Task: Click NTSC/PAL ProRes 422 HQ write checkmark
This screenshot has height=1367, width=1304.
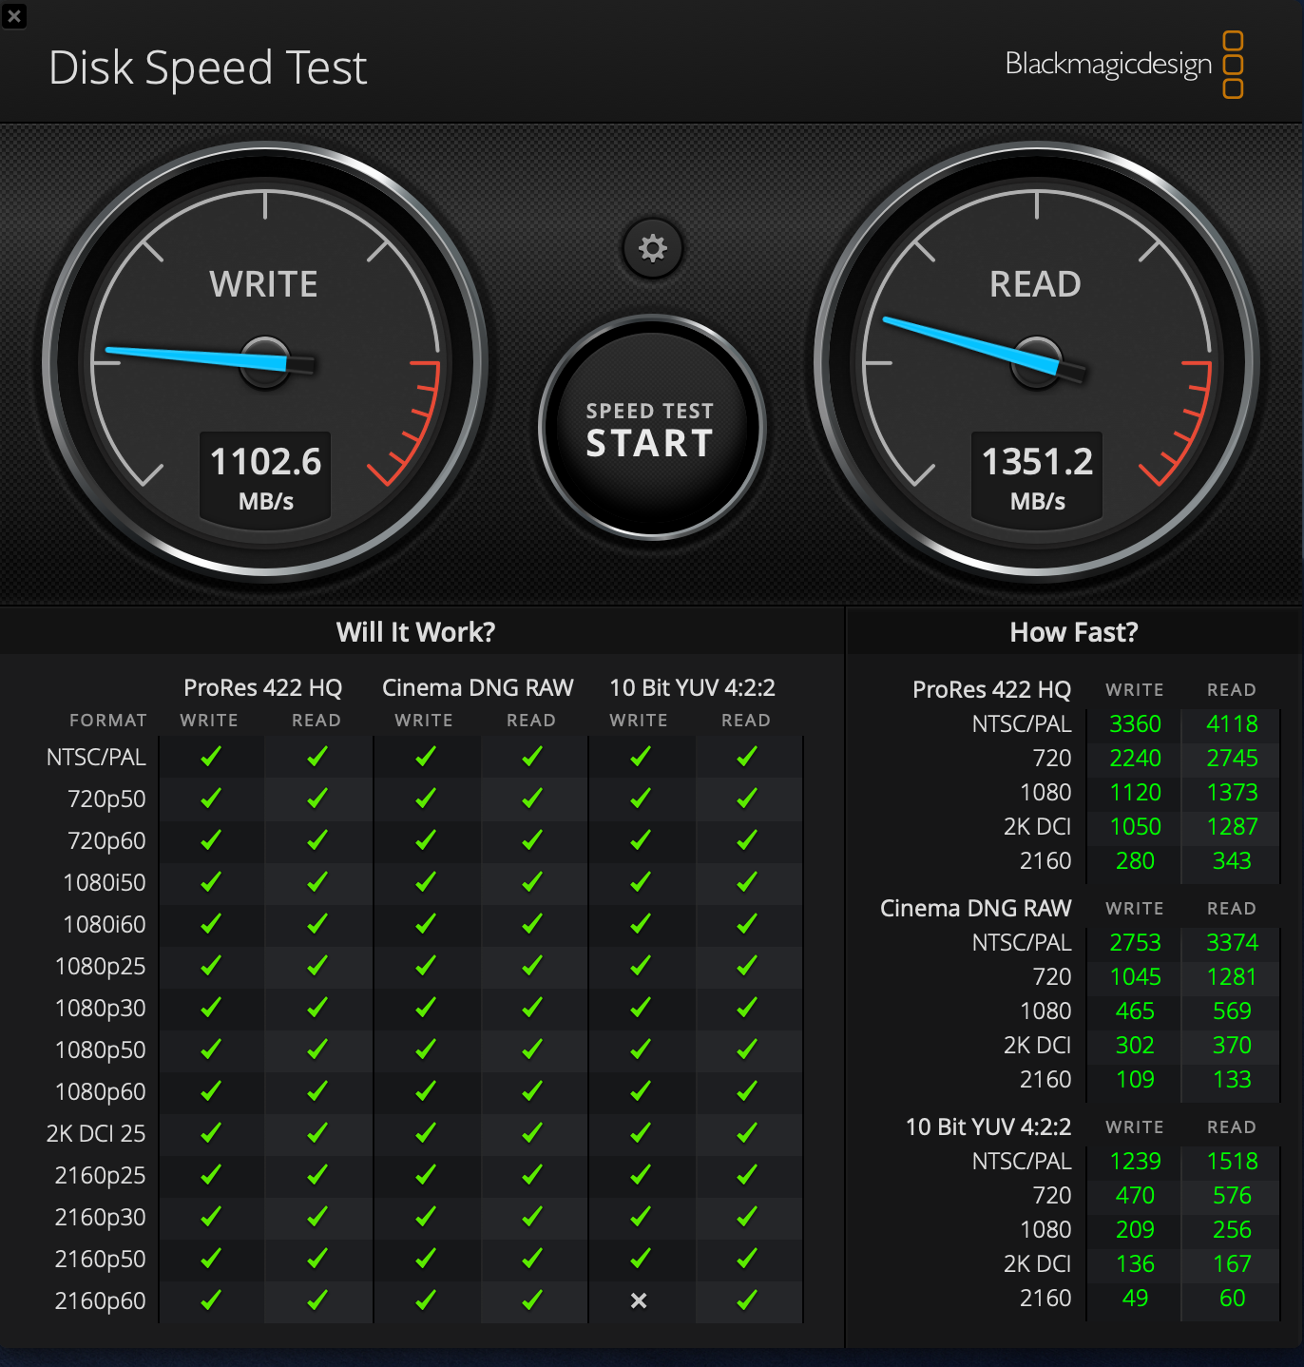Action: click(211, 757)
